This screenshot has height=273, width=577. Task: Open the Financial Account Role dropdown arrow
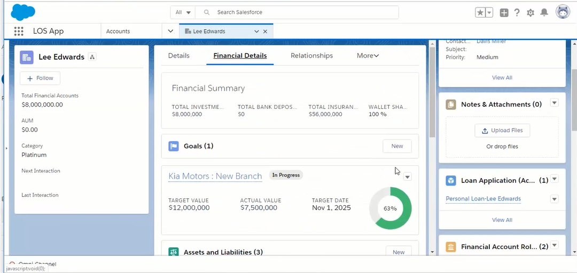tap(555, 245)
